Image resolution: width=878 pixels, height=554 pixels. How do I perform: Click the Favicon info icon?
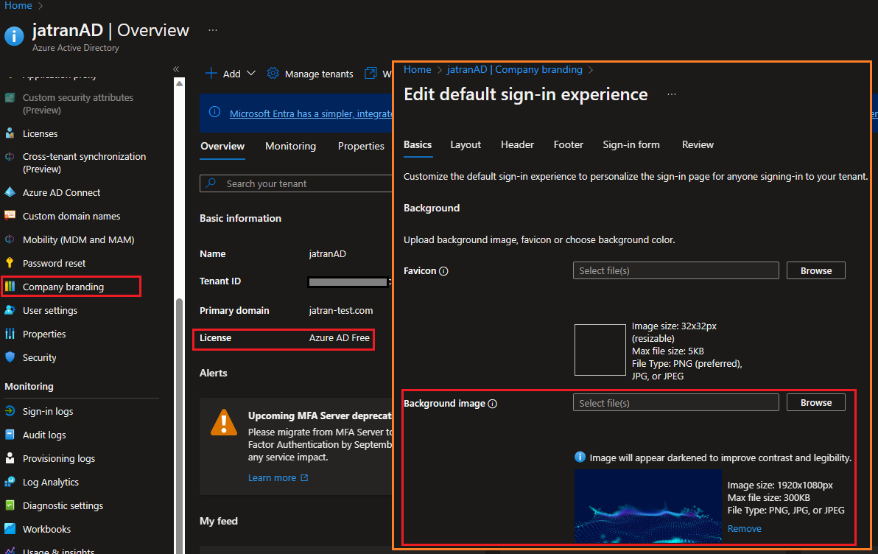coord(443,271)
